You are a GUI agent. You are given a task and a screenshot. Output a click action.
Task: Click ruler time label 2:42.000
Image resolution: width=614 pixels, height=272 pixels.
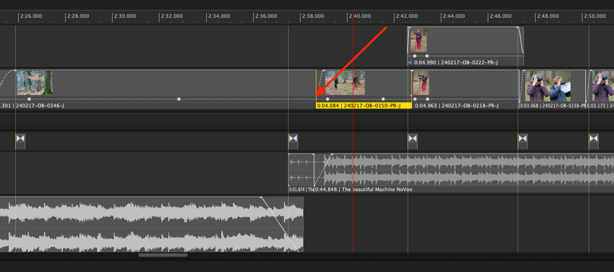pos(407,16)
